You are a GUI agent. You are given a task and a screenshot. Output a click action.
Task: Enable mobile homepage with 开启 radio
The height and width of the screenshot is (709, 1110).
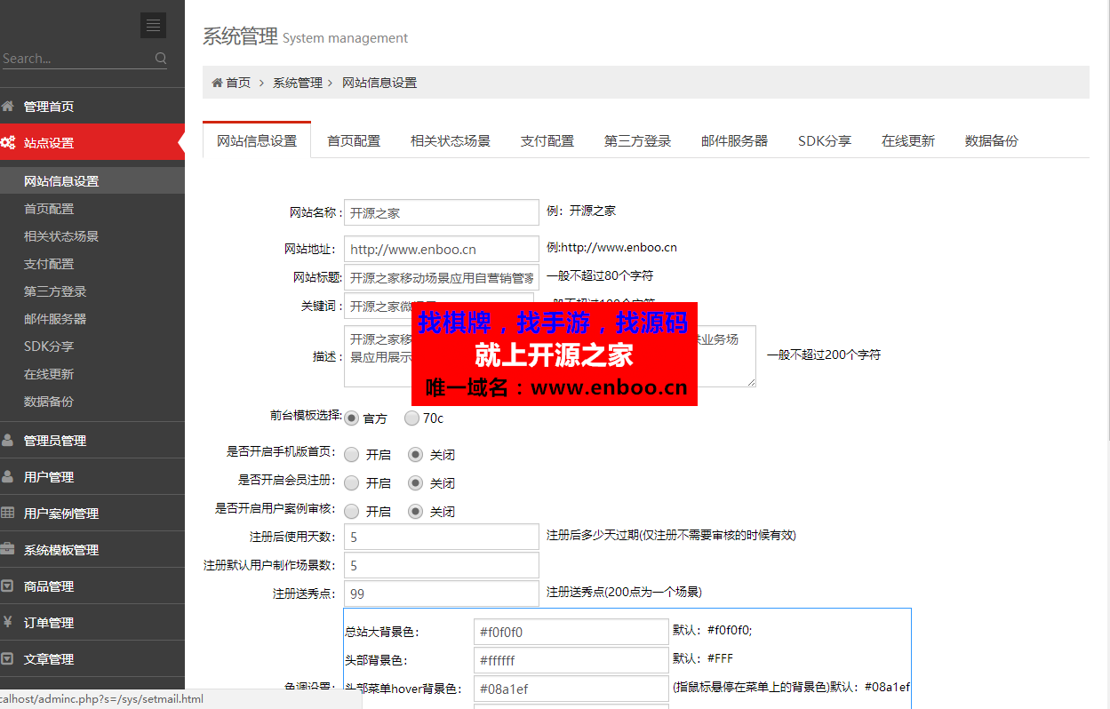351,455
